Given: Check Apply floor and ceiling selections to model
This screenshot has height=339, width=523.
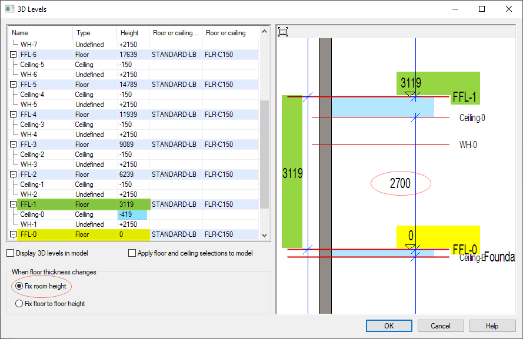Looking at the screenshot, I should [x=132, y=253].
